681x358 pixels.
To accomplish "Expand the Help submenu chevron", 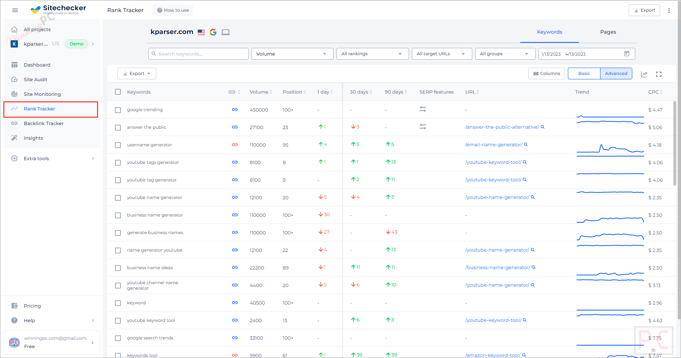I will point(93,320).
